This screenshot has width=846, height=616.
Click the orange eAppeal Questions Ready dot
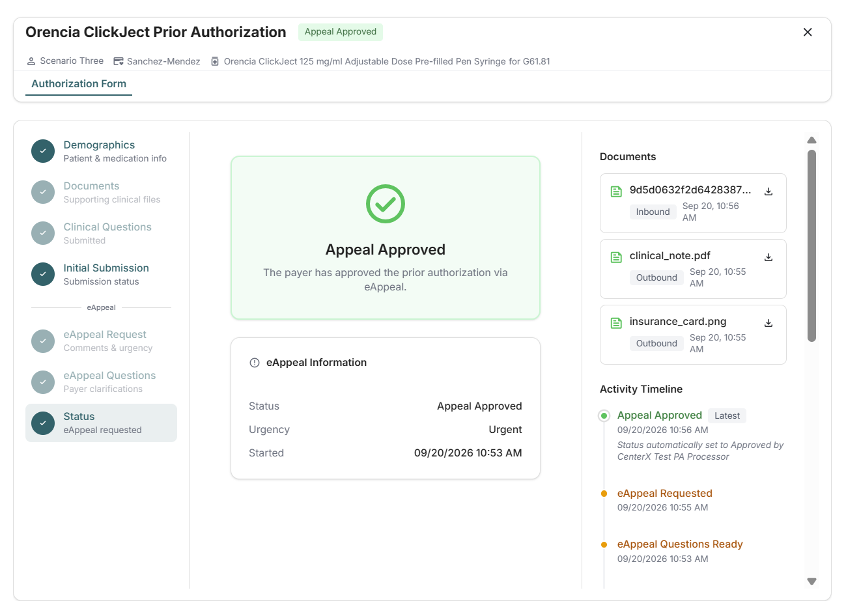(604, 544)
